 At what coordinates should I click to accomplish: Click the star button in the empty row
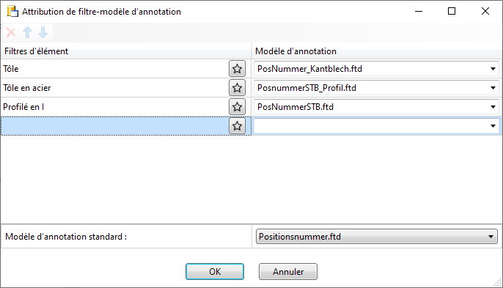237,126
